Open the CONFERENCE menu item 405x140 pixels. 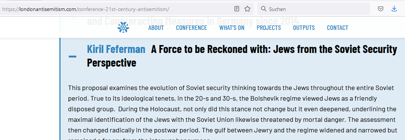pos(191,28)
